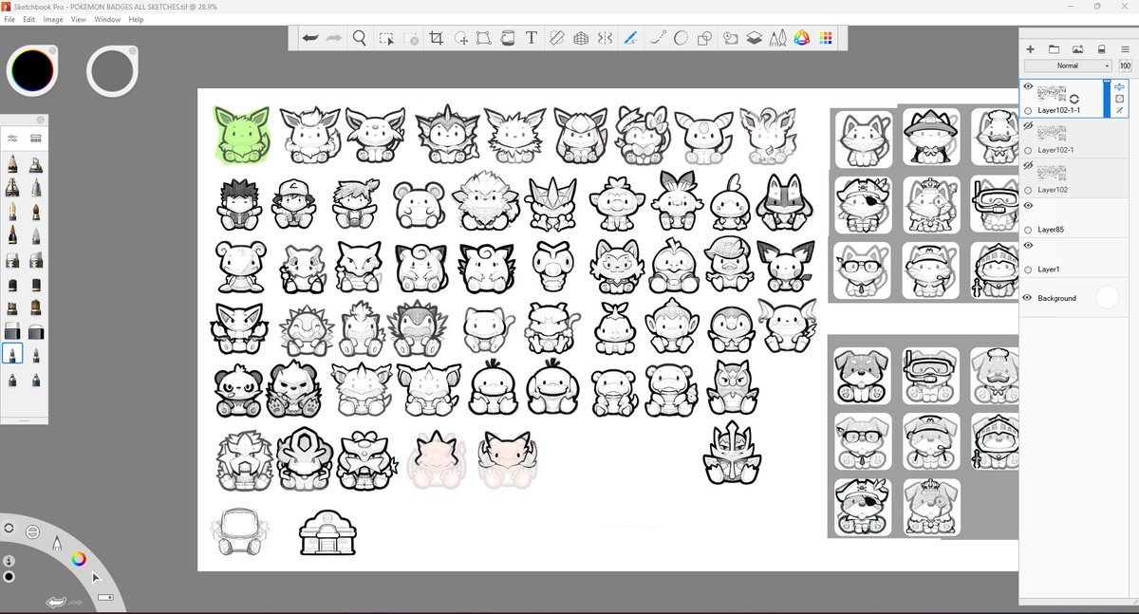
Task: Open the View menu
Action: coord(79,19)
